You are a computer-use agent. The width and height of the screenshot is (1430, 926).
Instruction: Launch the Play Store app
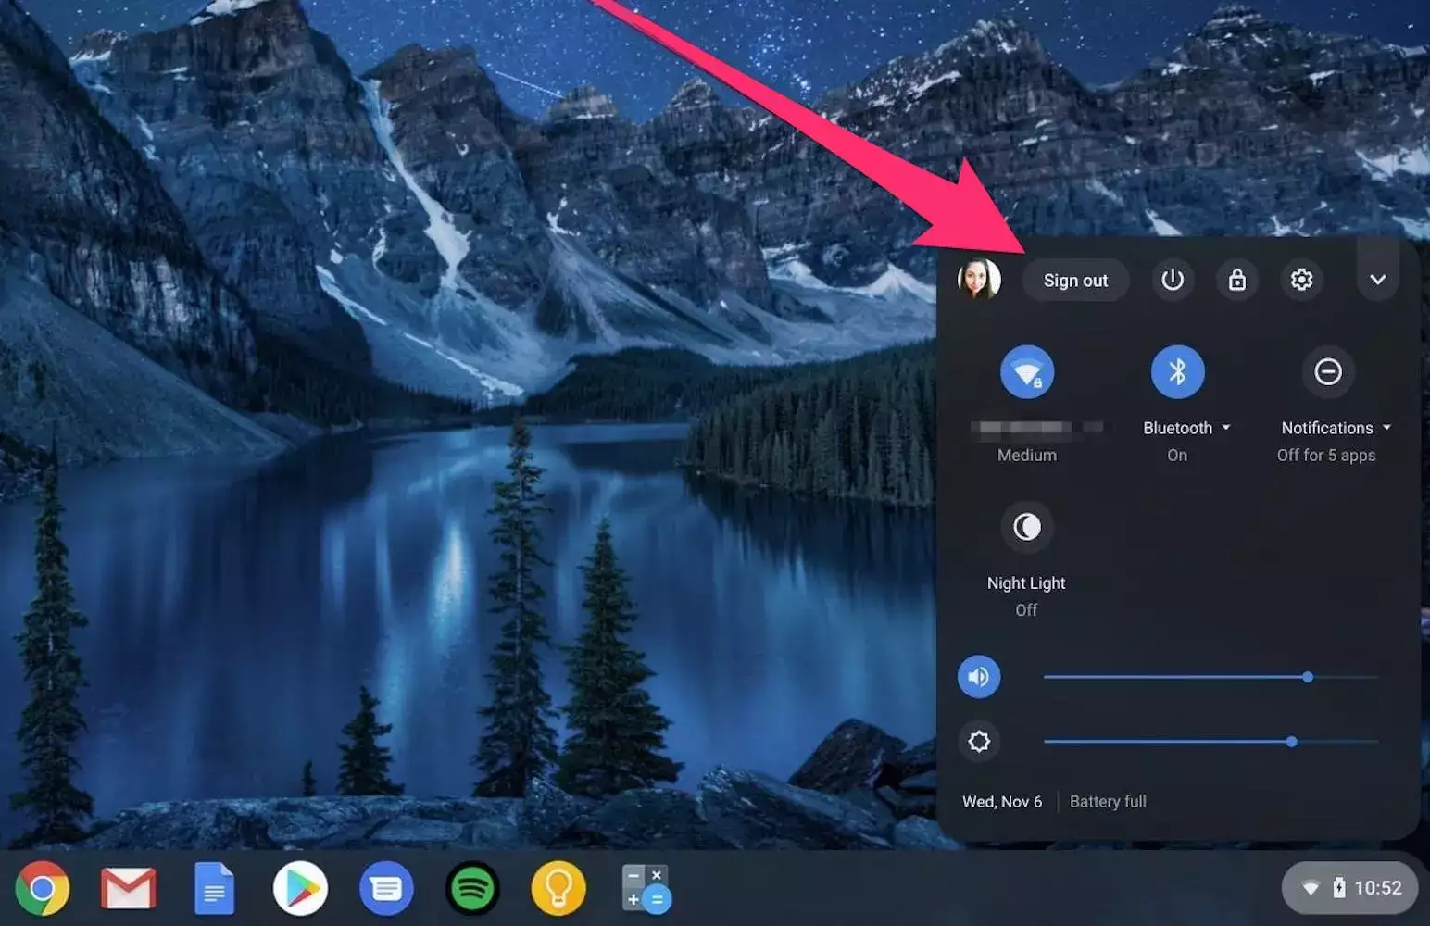pyautogui.click(x=300, y=889)
